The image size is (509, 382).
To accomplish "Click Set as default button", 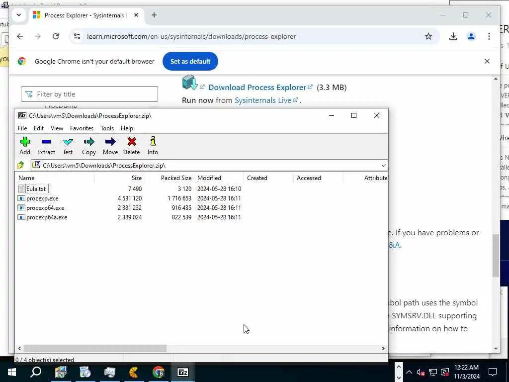I will (x=190, y=61).
